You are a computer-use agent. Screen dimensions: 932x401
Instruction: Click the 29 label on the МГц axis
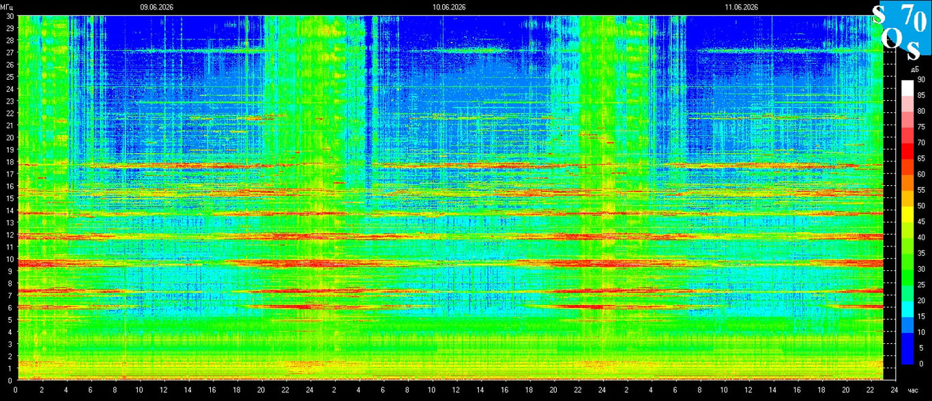[9, 29]
